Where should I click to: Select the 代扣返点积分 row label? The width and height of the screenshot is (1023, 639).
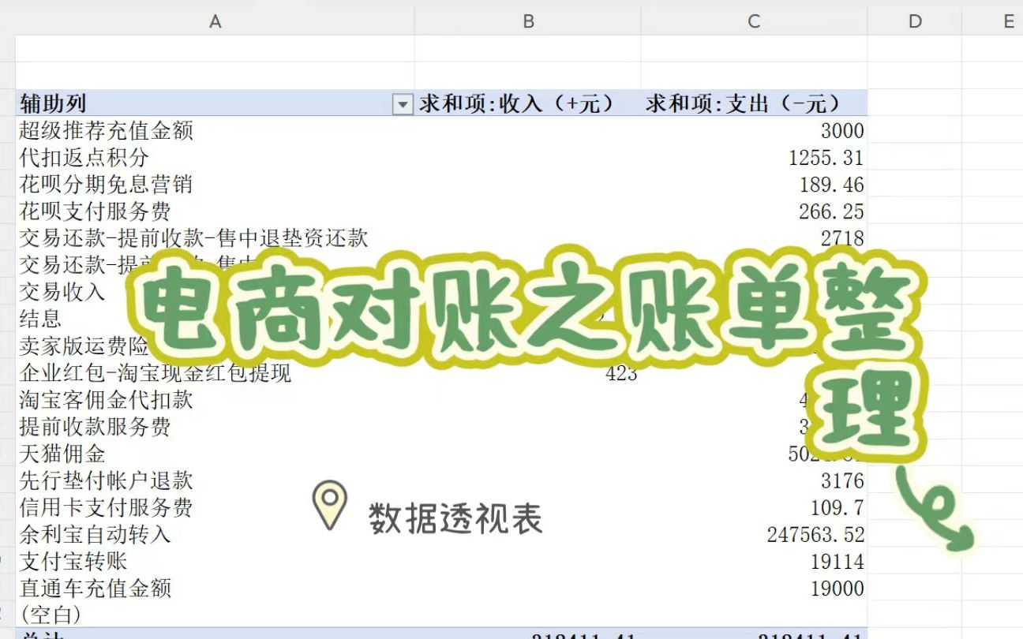coord(84,157)
